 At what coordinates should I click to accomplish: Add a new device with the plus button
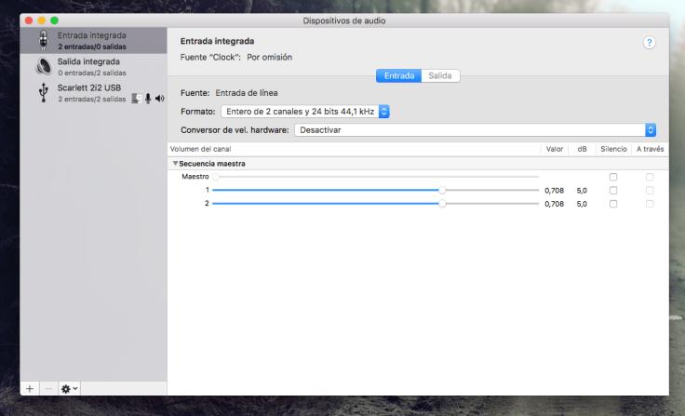[x=30, y=388]
